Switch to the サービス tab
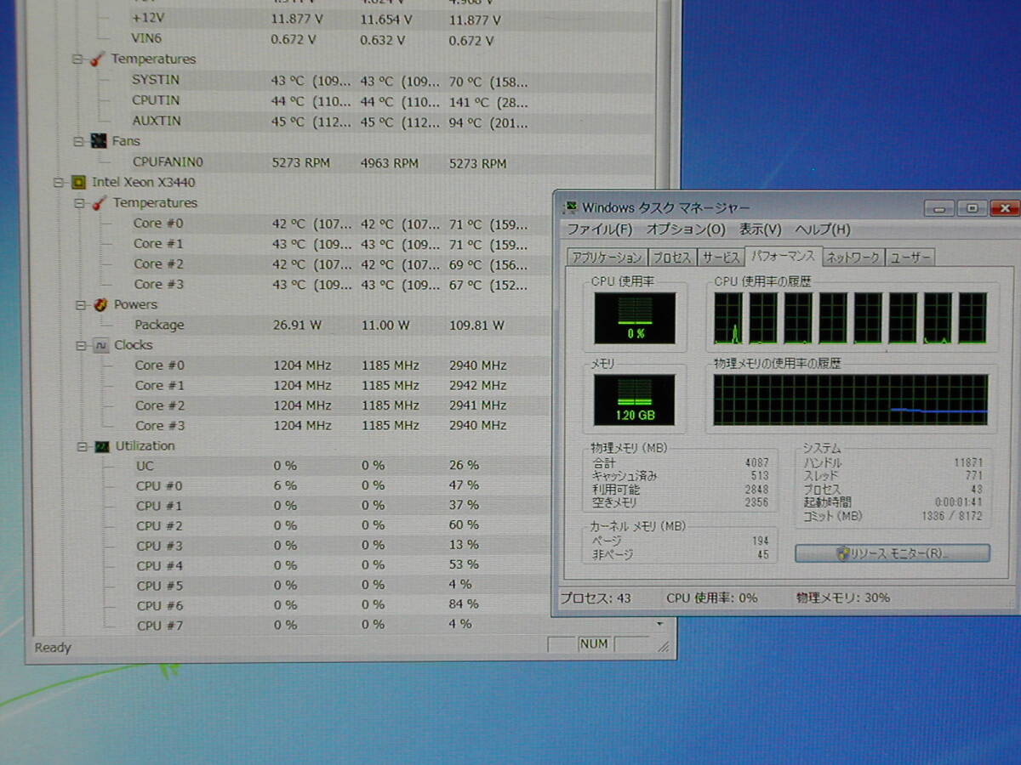Image resolution: width=1021 pixels, height=765 pixels. point(721,258)
